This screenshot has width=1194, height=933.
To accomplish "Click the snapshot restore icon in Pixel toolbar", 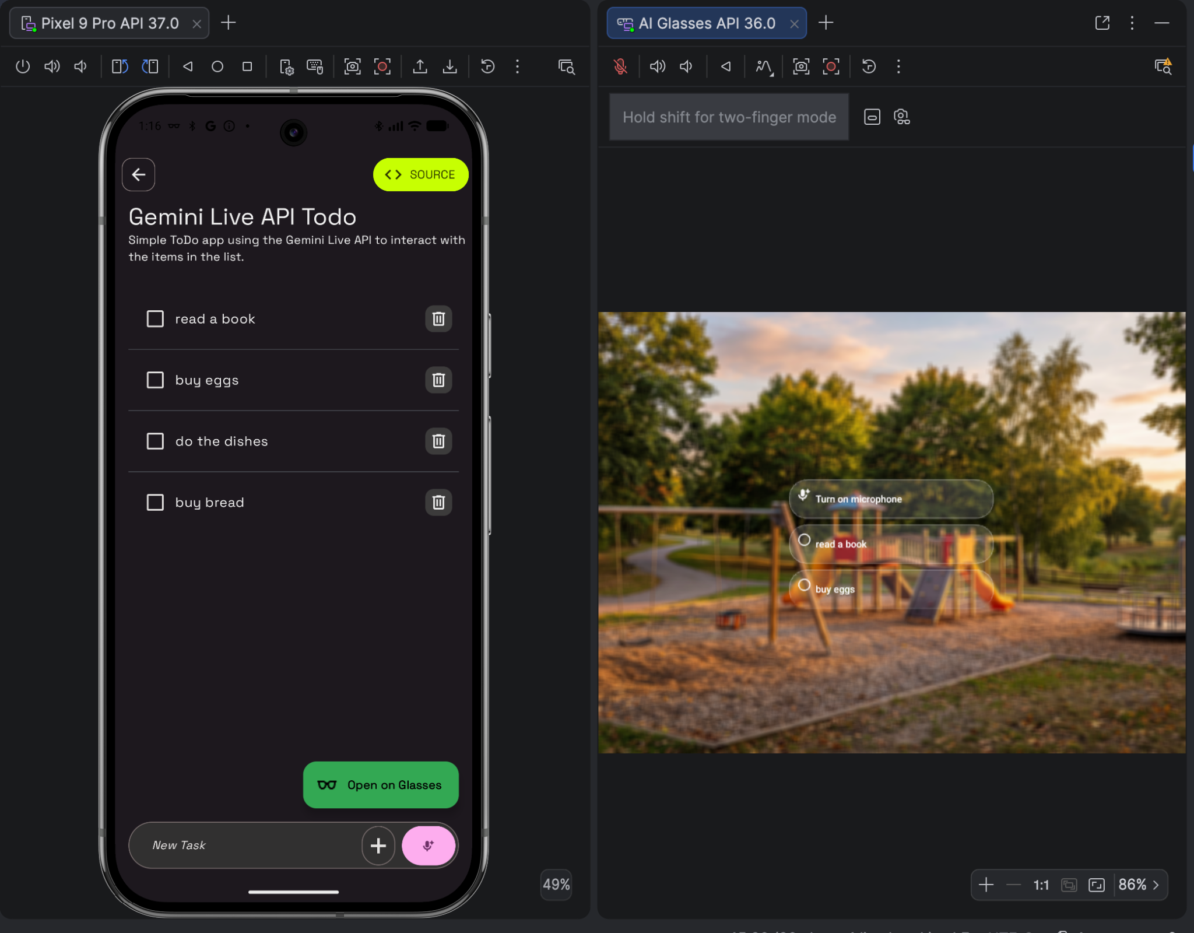I will point(487,66).
